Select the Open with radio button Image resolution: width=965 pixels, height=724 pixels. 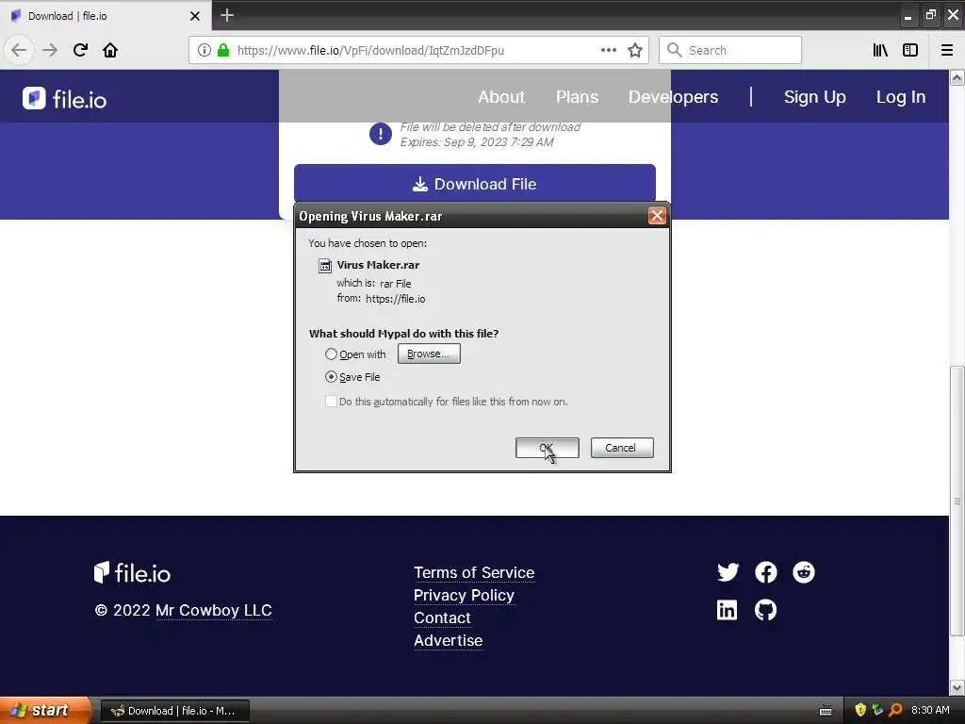pos(331,354)
